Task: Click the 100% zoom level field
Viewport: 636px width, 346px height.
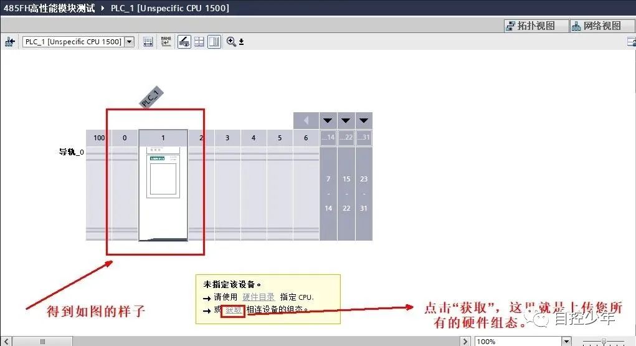Action: click(x=518, y=342)
